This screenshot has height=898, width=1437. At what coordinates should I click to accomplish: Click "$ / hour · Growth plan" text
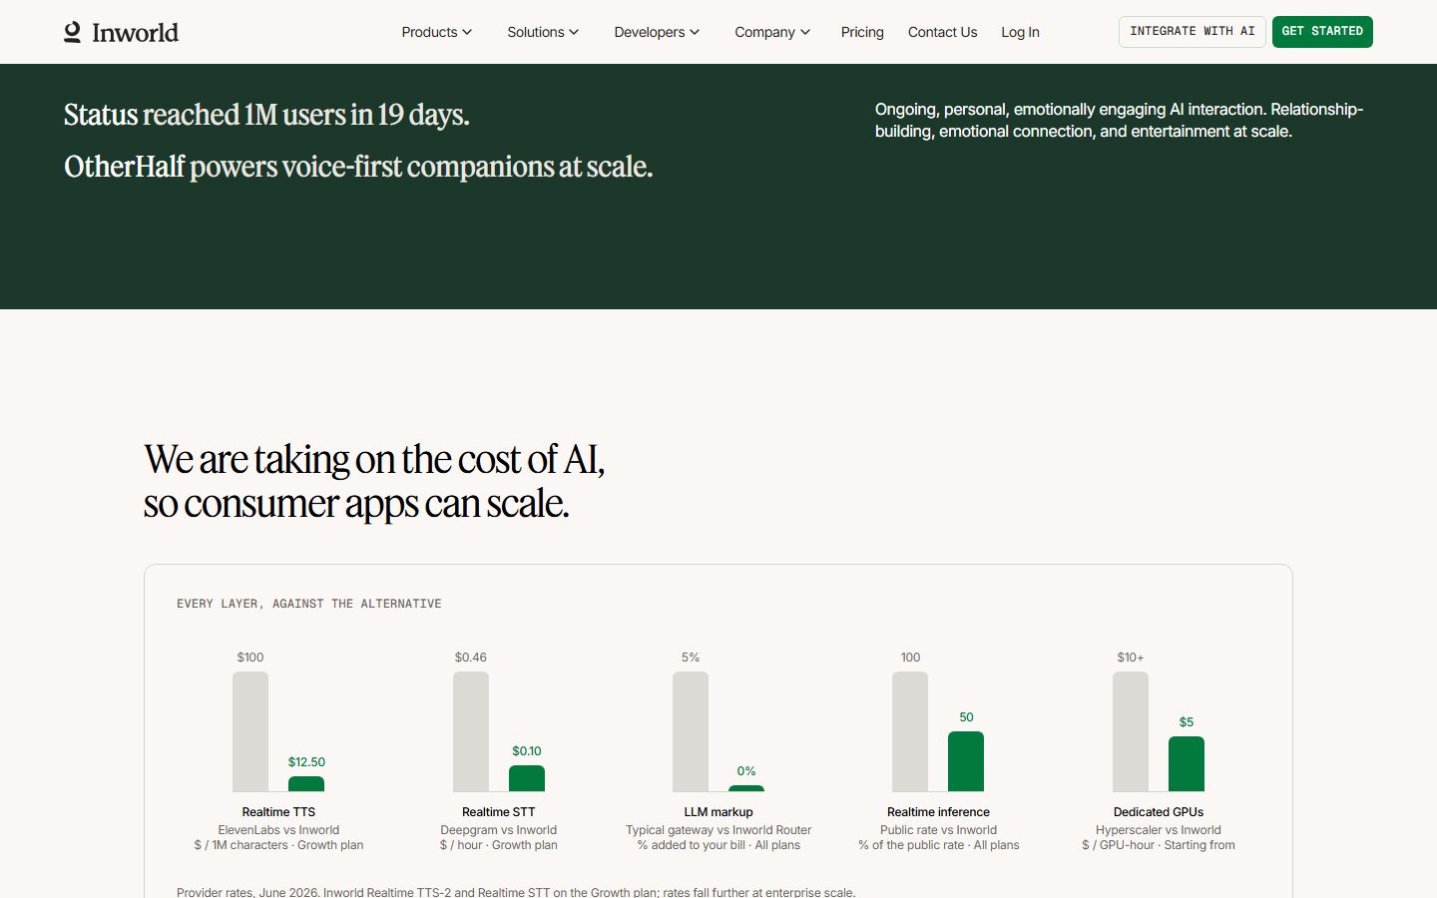pyautogui.click(x=499, y=845)
